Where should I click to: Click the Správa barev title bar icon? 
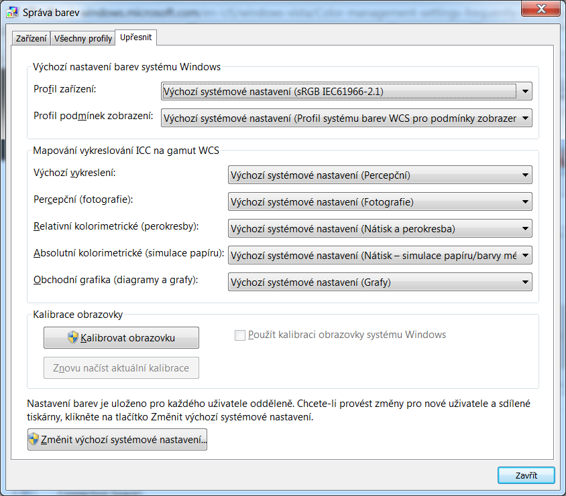point(12,12)
